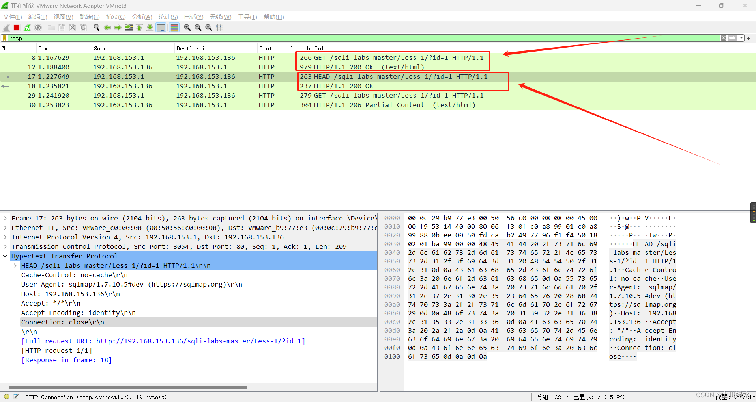Expand Internet Protocol Version 4 node
This screenshot has width=756, height=402.
5,237
